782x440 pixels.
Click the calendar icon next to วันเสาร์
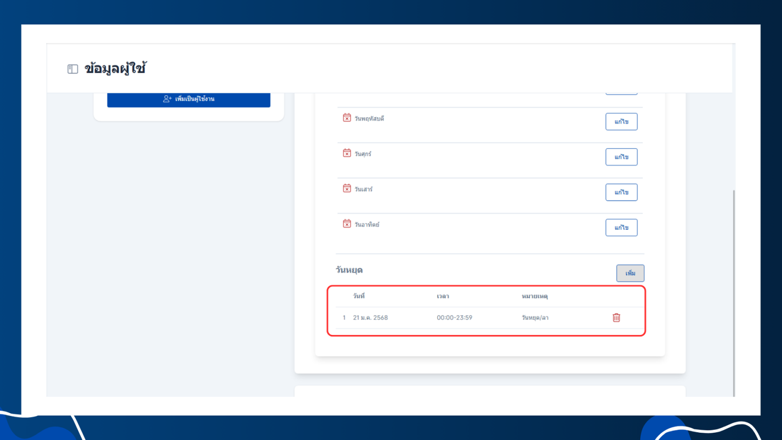coord(347,188)
